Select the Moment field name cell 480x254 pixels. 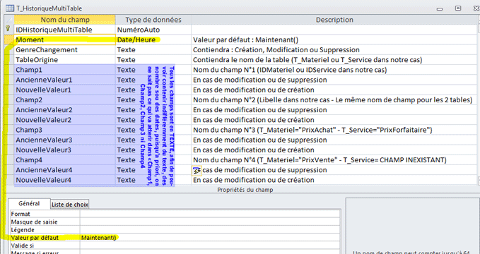[65, 40]
